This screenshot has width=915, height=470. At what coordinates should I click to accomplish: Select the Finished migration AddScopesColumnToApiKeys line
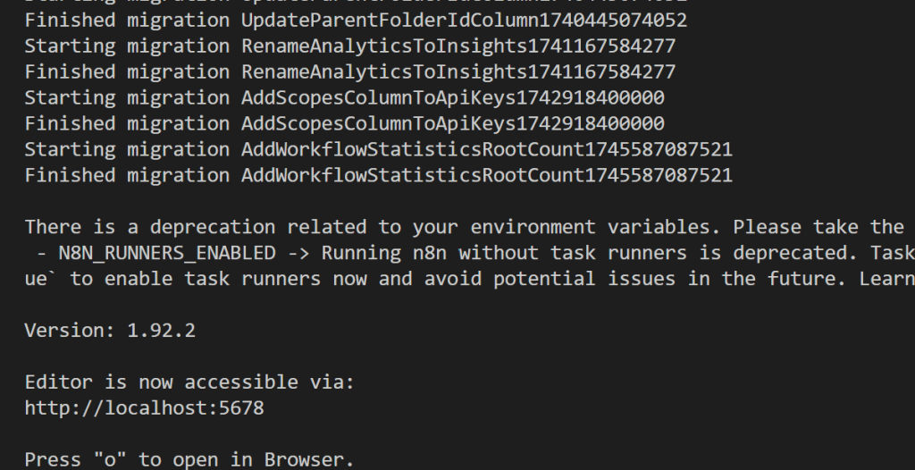pyautogui.click(x=344, y=123)
